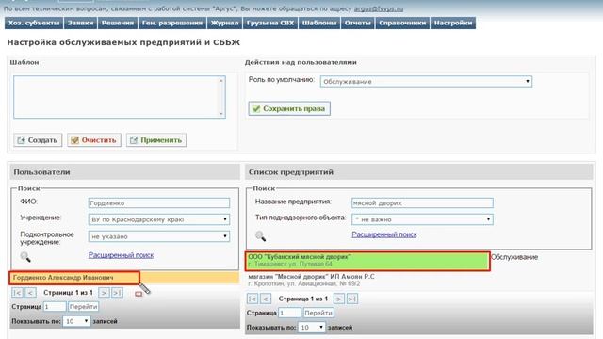This screenshot has height=339, width=603.
Task: Open the Отчеты menu
Action: [358, 23]
